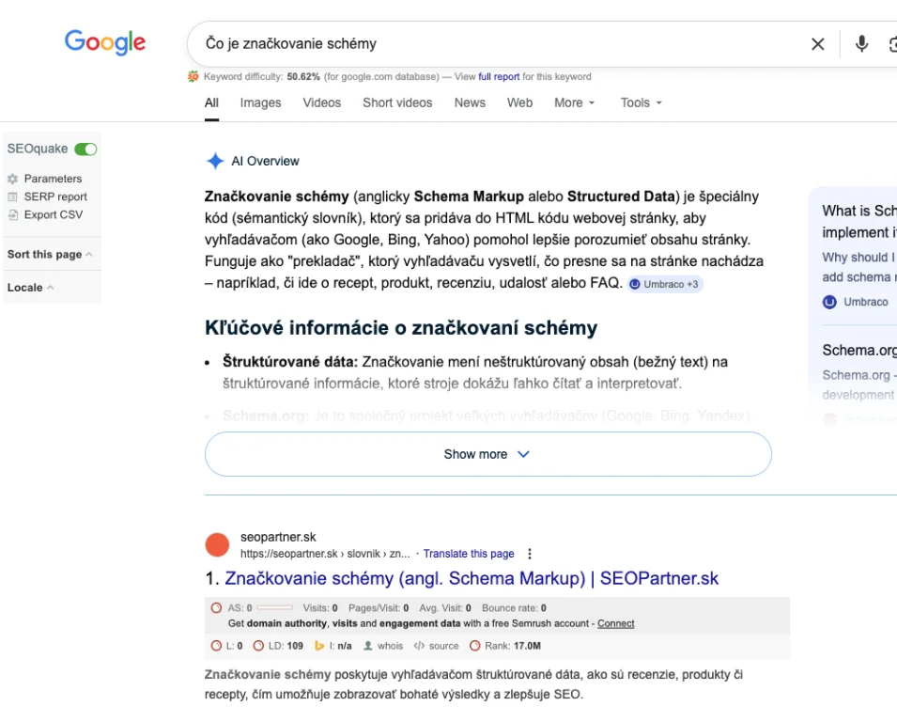This screenshot has height=722, width=897.
Task: Open the three-dot menu for the seopartner.sk result
Action: (530, 554)
